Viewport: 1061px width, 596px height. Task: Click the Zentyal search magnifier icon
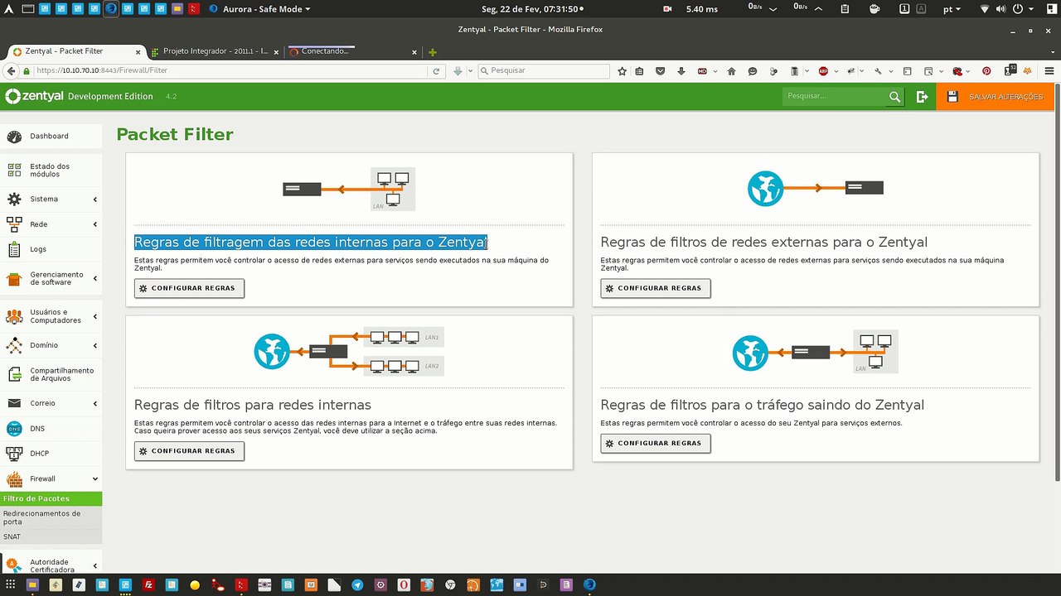click(894, 97)
